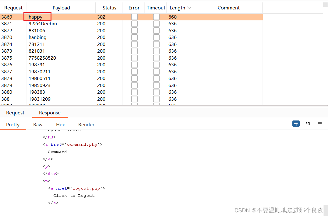Click the command.php href in response
The width and height of the screenshot is (328, 216).
tap(82, 145)
